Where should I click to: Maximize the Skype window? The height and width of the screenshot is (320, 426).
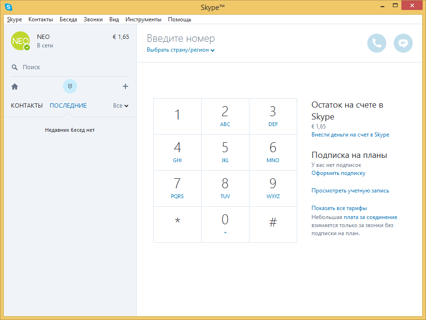(395, 6)
